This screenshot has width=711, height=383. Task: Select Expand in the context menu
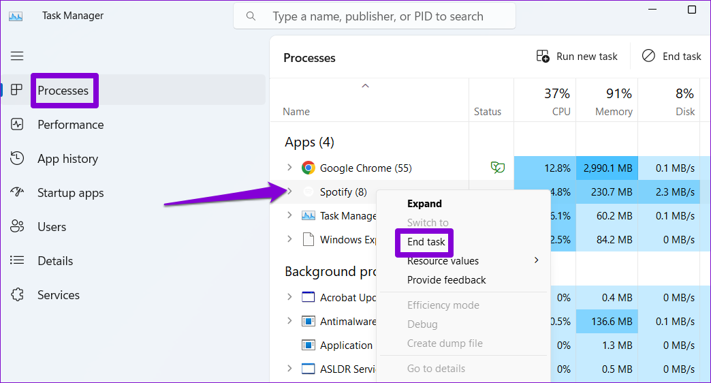point(424,204)
